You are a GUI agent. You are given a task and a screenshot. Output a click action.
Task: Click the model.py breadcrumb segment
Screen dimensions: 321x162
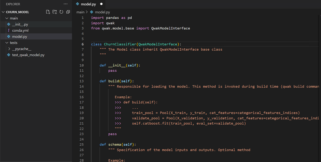click(102, 12)
